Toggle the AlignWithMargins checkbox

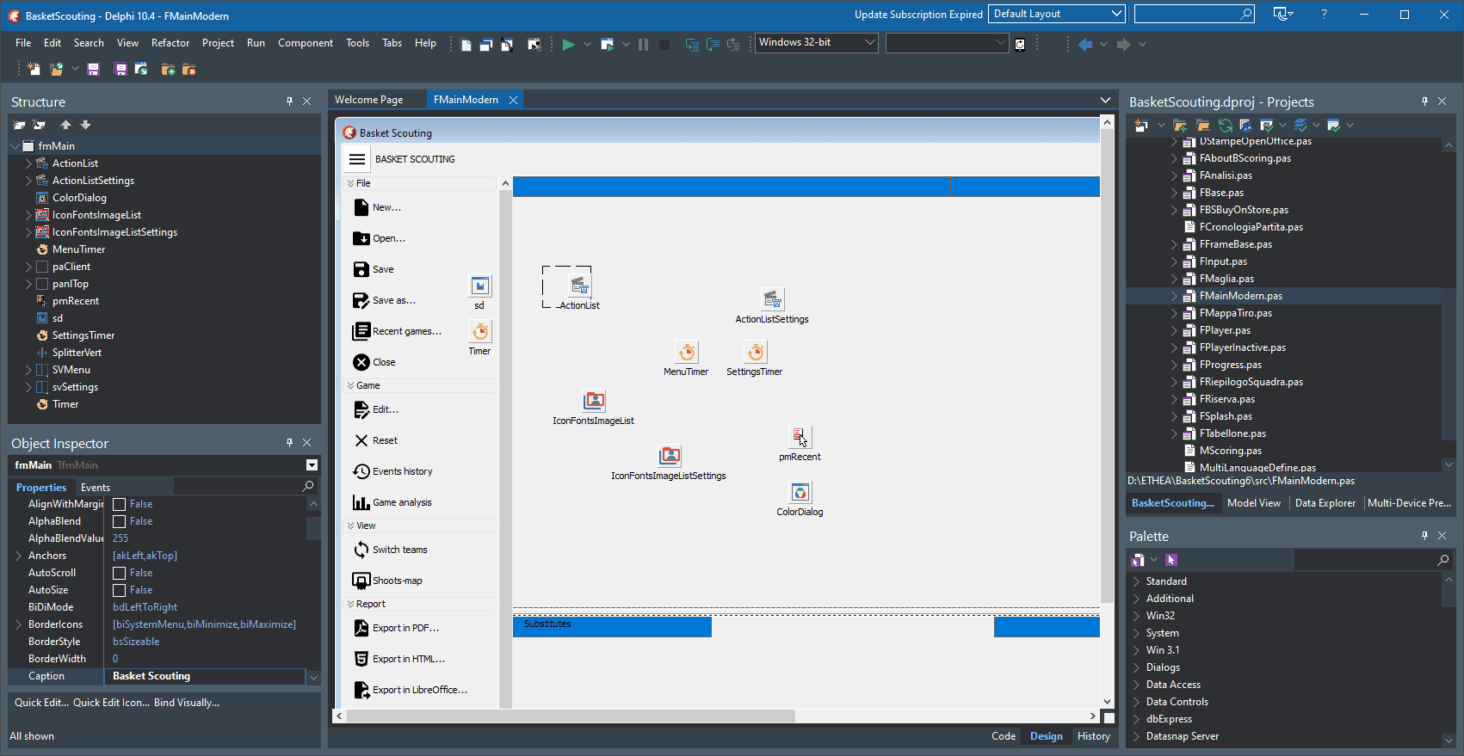[x=120, y=505]
